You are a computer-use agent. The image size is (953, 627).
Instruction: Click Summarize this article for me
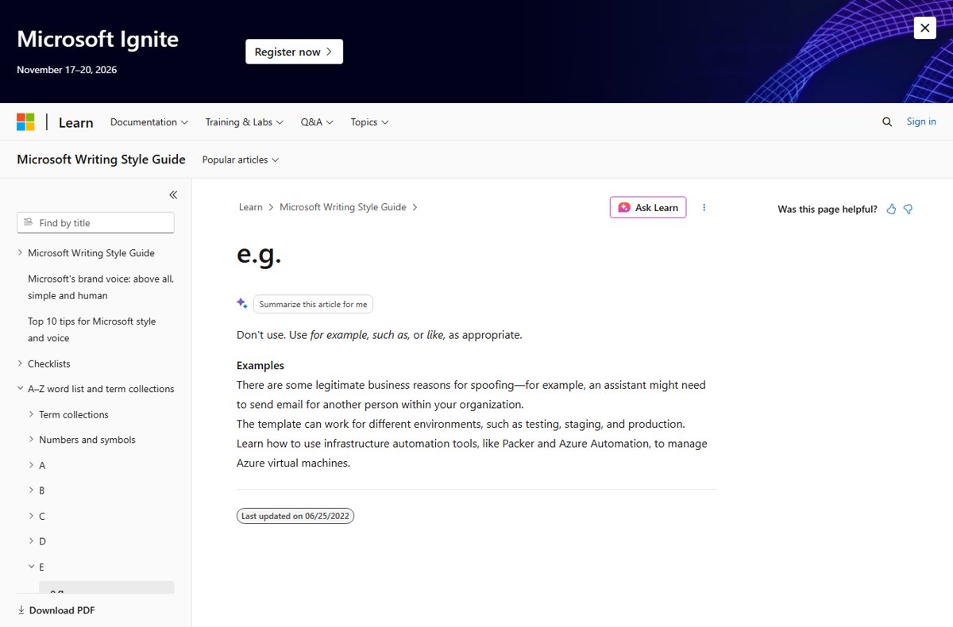[x=313, y=304]
